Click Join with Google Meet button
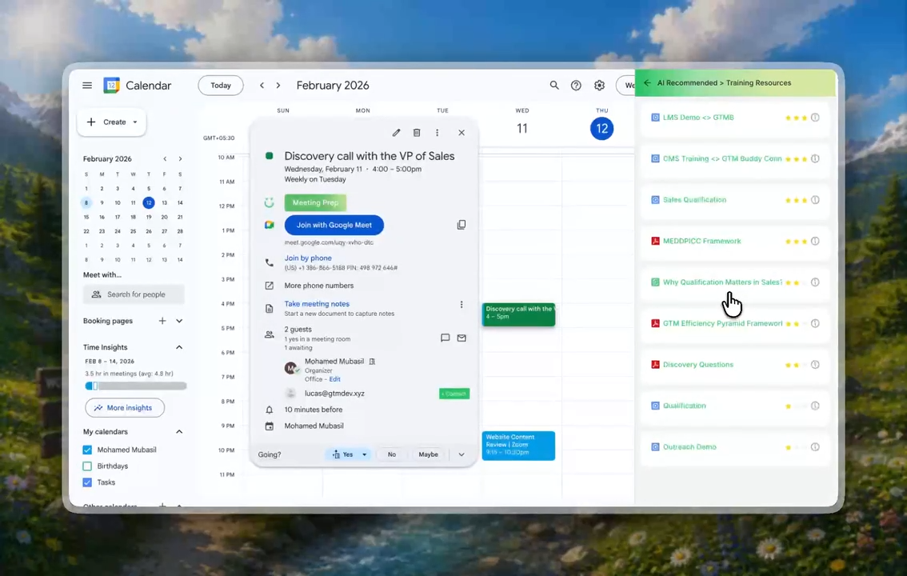 pyautogui.click(x=334, y=225)
